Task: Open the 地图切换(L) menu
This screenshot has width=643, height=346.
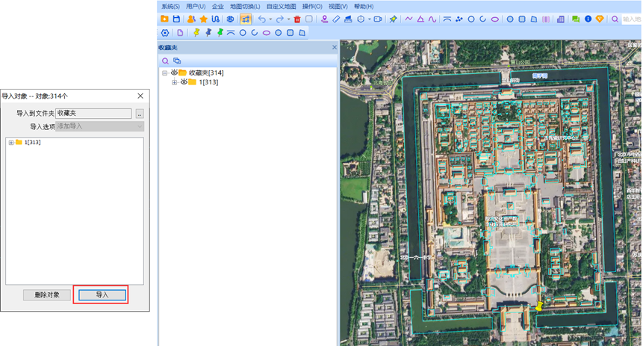Action: click(245, 7)
